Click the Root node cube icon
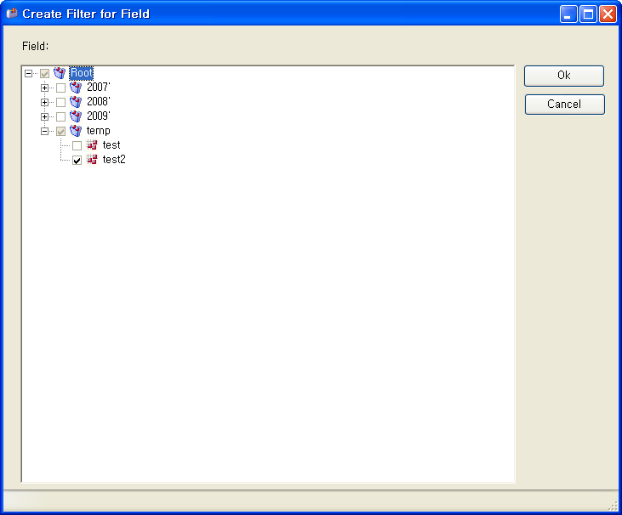This screenshot has width=622, height=515. point(60,73)
